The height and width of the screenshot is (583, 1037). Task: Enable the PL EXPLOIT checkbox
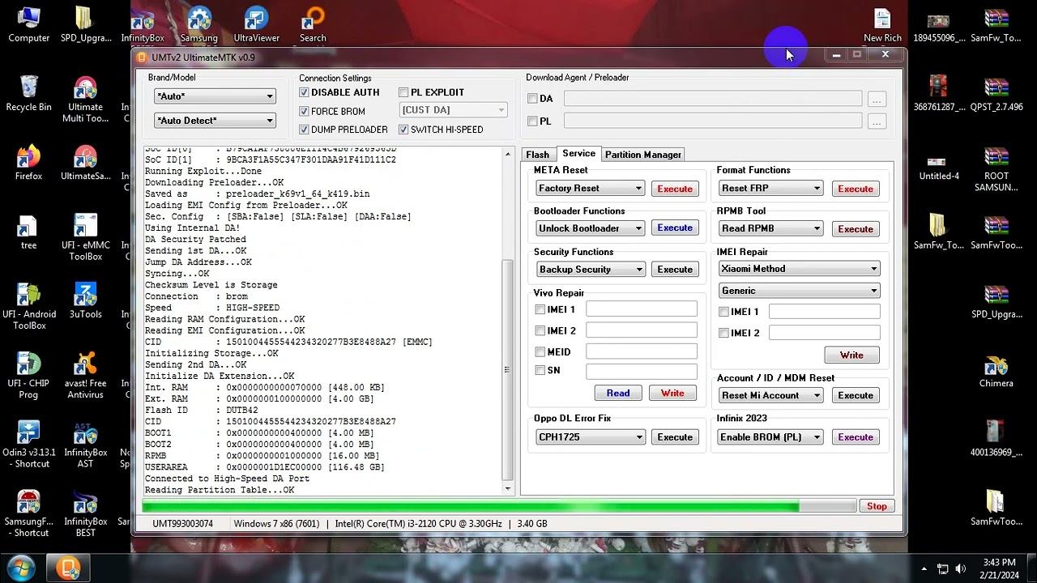pos(403,93)
